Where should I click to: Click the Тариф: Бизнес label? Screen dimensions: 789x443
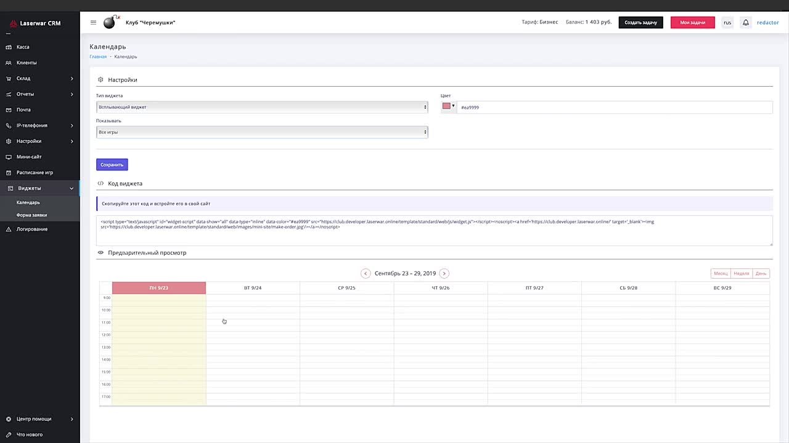point(540,22)
